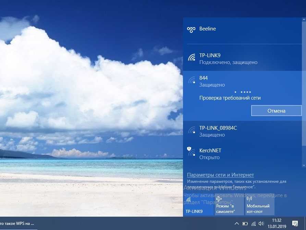
Task: Expand the TP-LINK_08984C network entry
Action: pyautogui.click(x=243, y=131)
